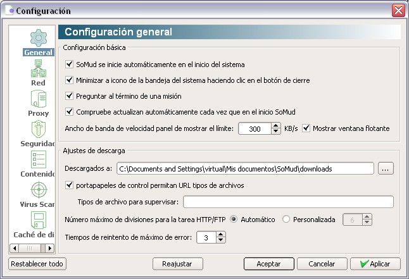This screenshot has height=279, width=409.
Task: Click the Restablecer todo button
Action: pyautogui.click(x=37, y=264)
